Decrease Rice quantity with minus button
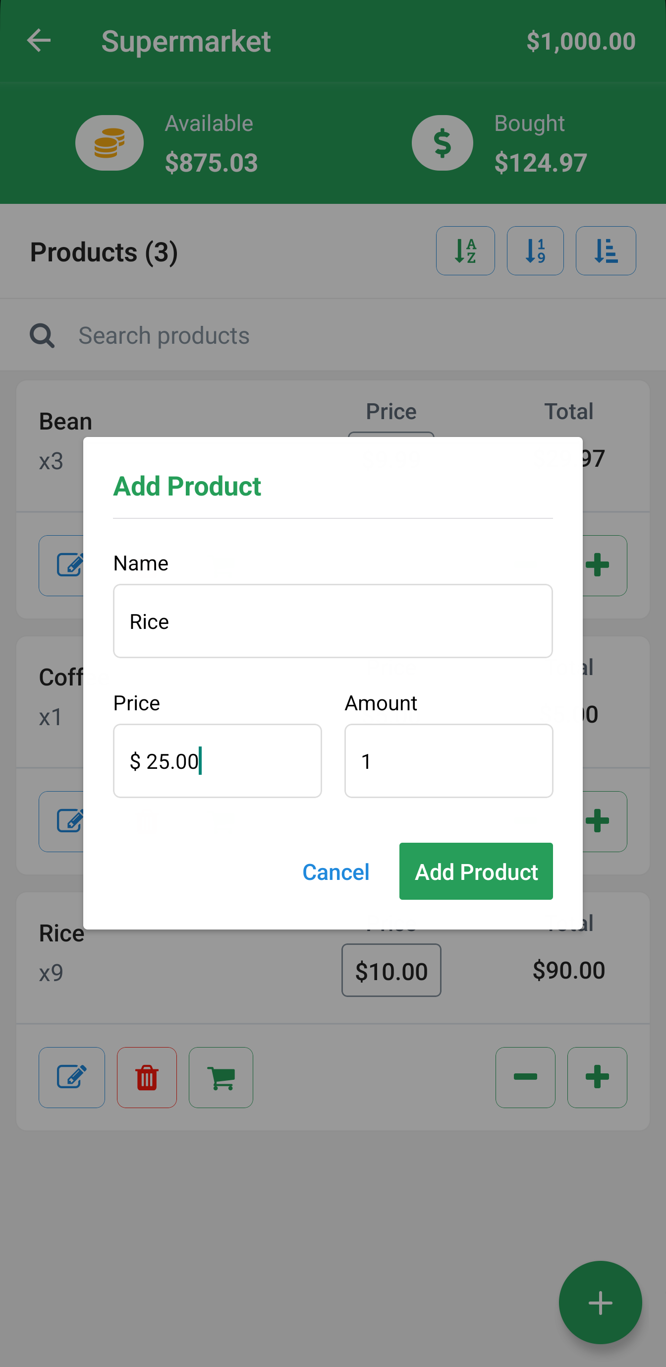 [525, 1077]
